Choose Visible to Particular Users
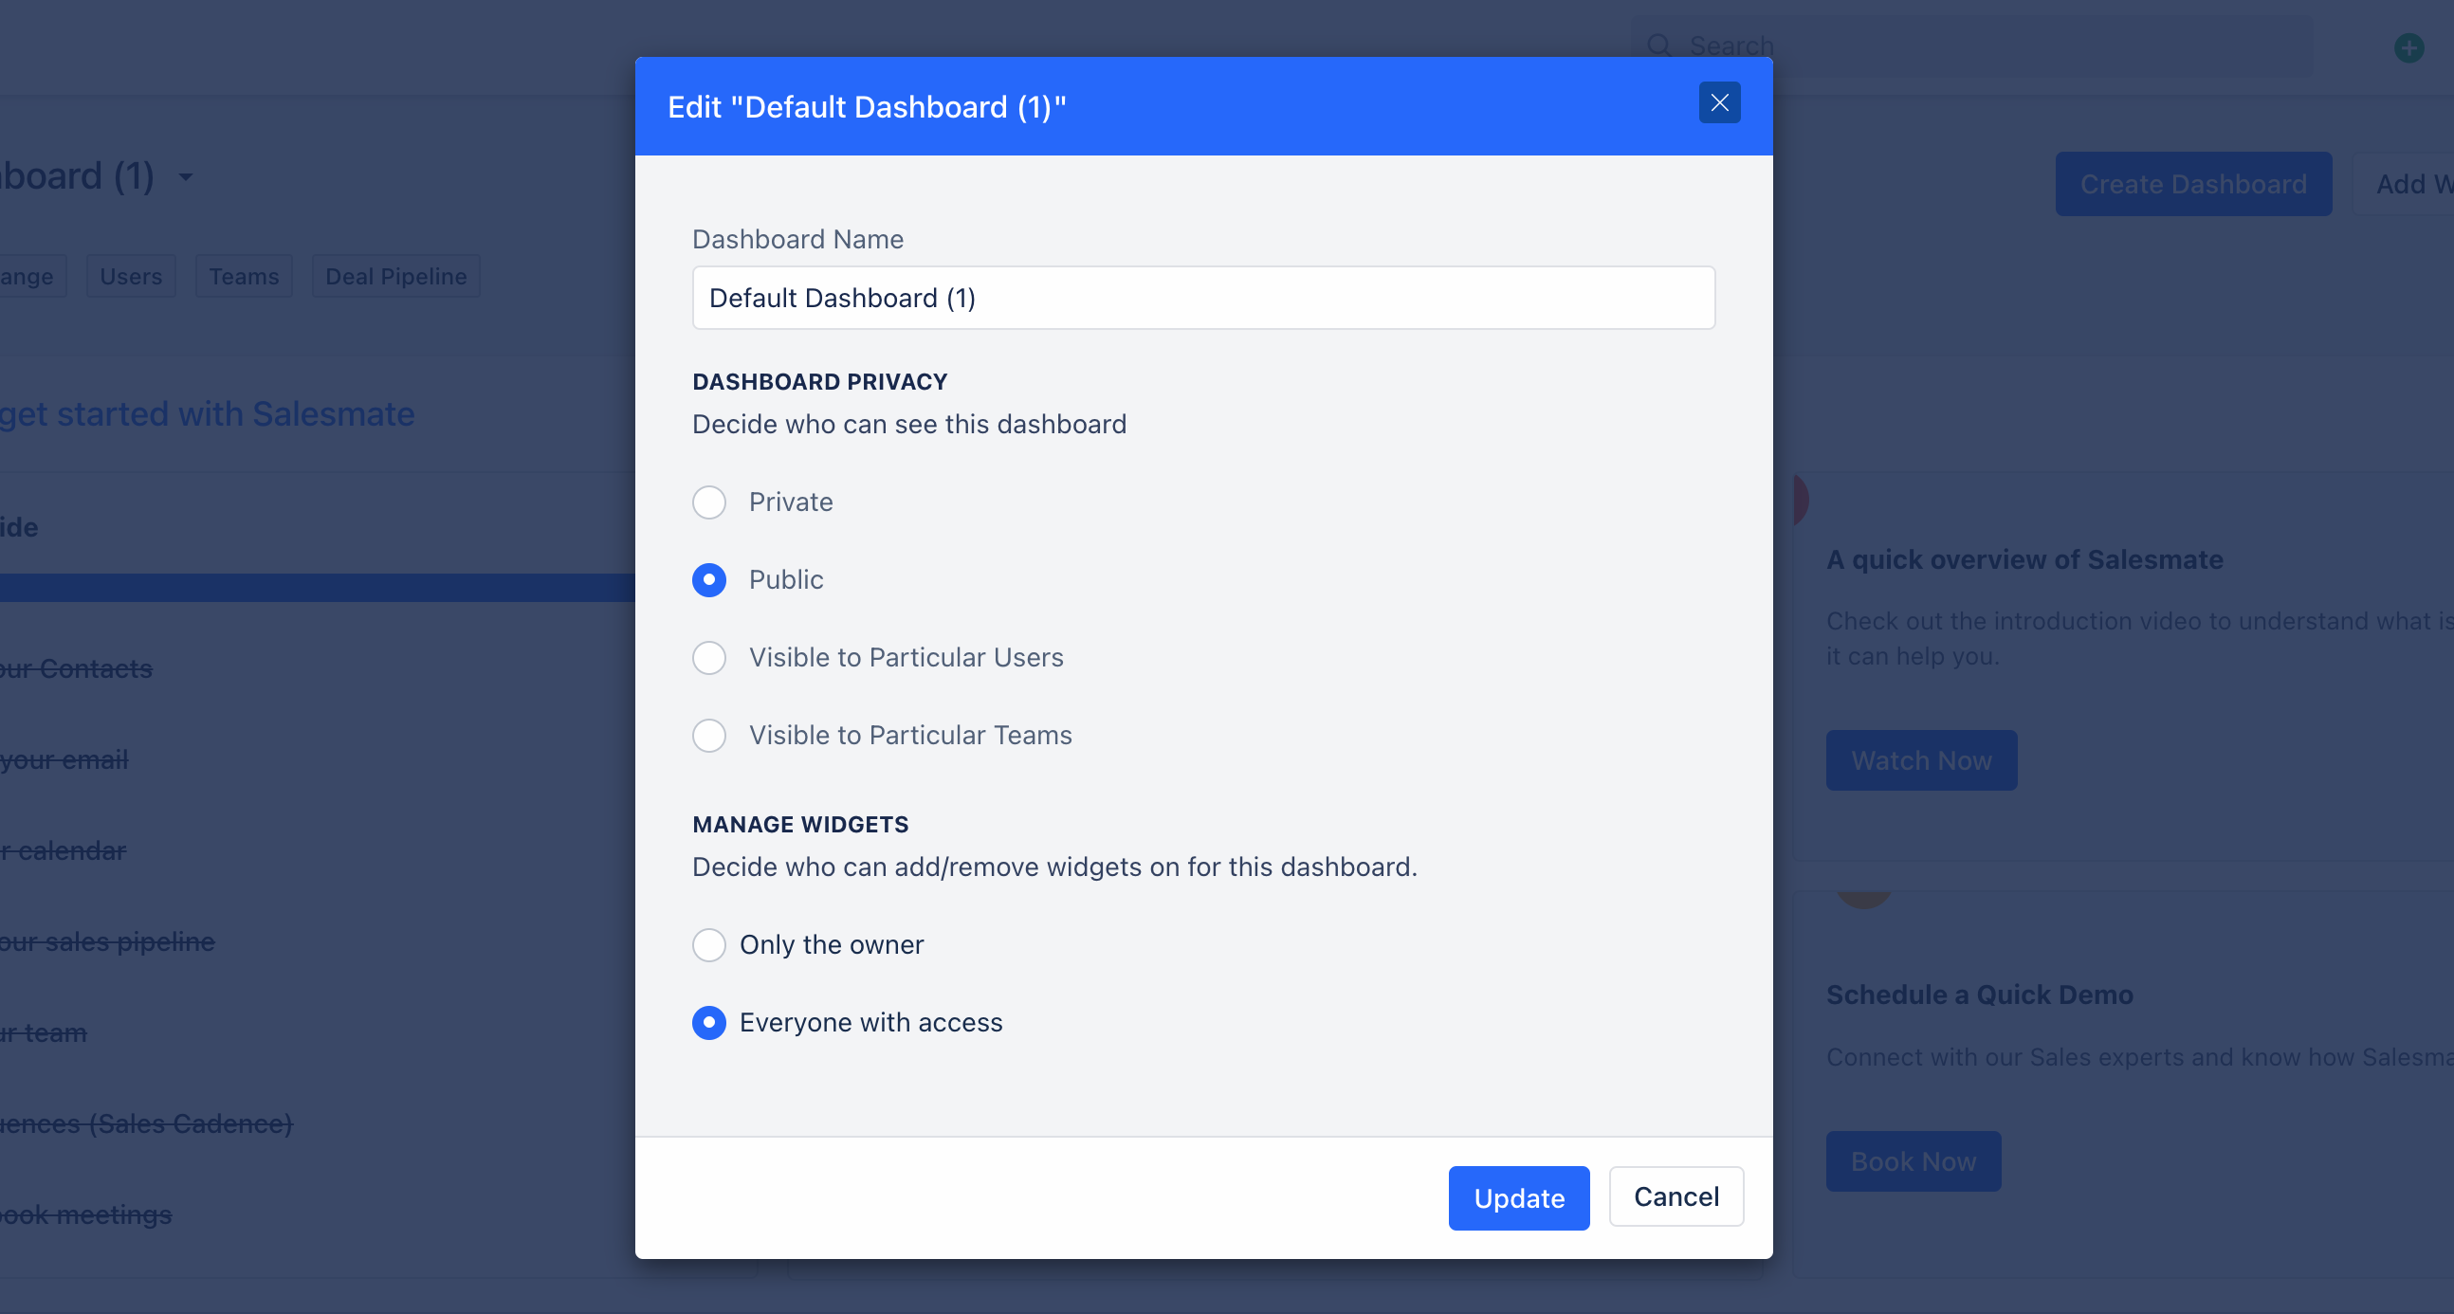The image size is (2454, 1314). pos(708,658)
